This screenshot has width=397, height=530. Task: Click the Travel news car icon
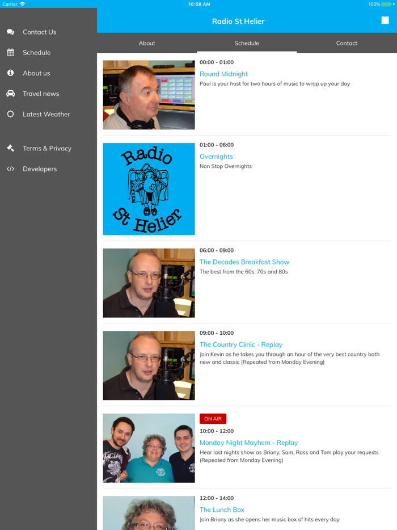click(x=10, y=94)
